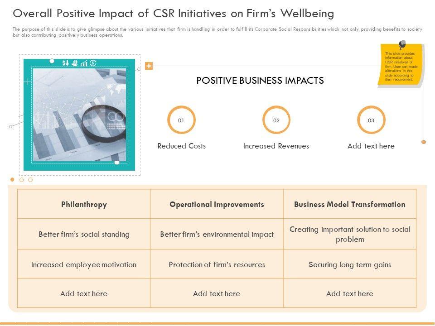
Task: Click the dollar with down arrow icon
Action: click(66, 63)
